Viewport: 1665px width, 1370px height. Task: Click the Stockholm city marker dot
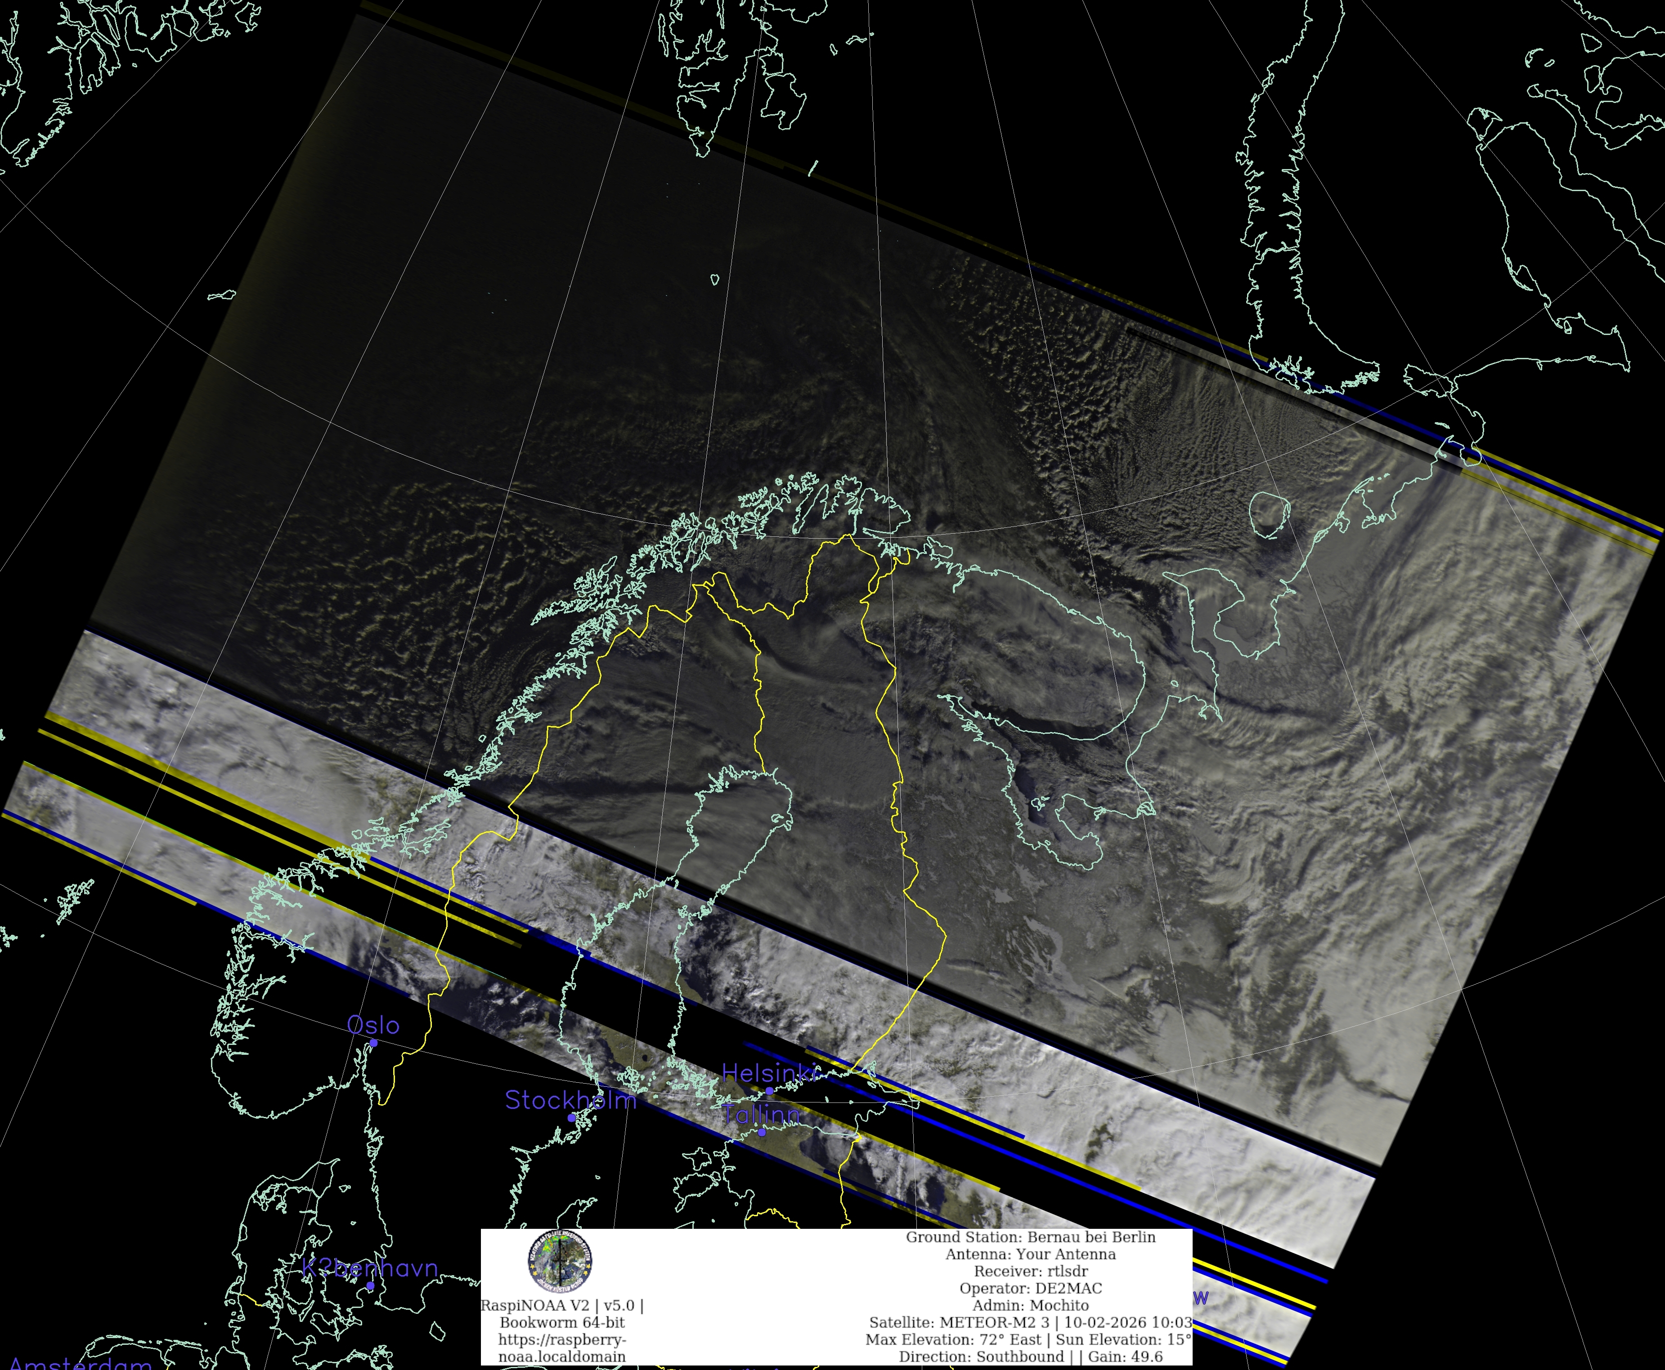(572, 1118)
